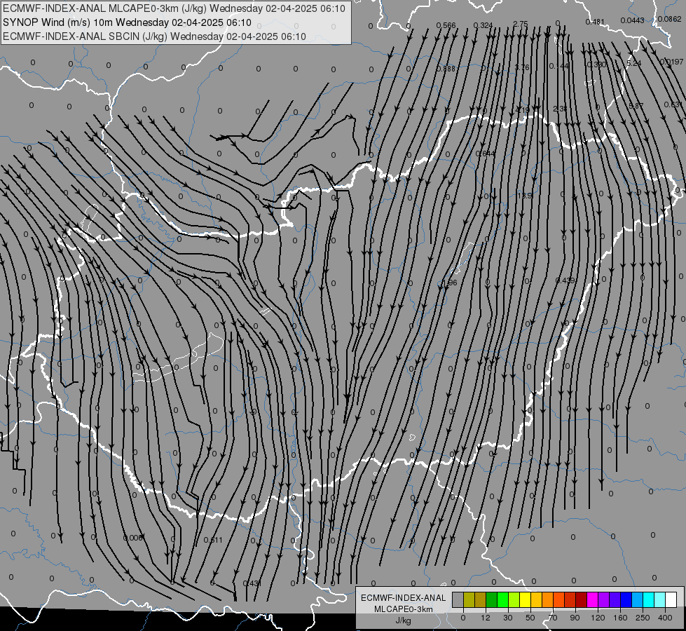This screenshot has height=631, width=686.
Task: Click the legend title ECMWF-INDEX-ANAL
Action: coord(404,598)
